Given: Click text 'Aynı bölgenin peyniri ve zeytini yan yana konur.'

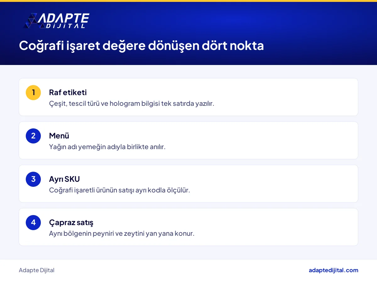Looking at the screenshot, I should tap(122, 233).
